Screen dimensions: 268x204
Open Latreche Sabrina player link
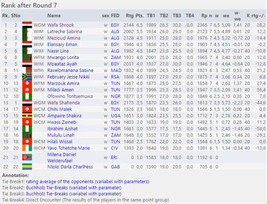[x=64, y=32]
